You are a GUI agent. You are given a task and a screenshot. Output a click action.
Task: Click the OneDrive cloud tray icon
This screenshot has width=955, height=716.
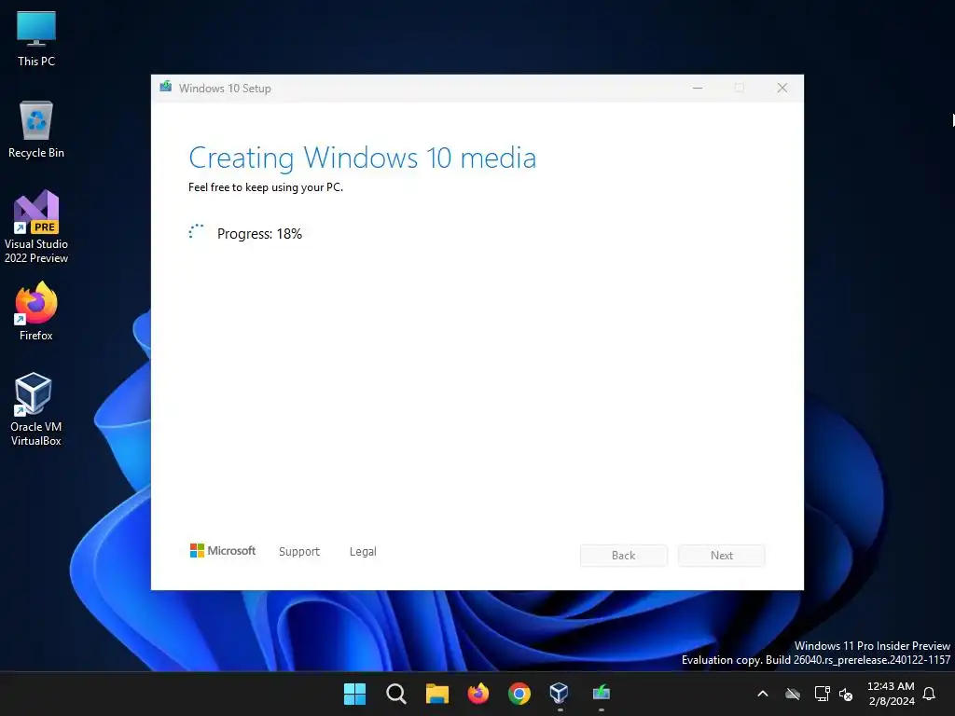point(793,694)
